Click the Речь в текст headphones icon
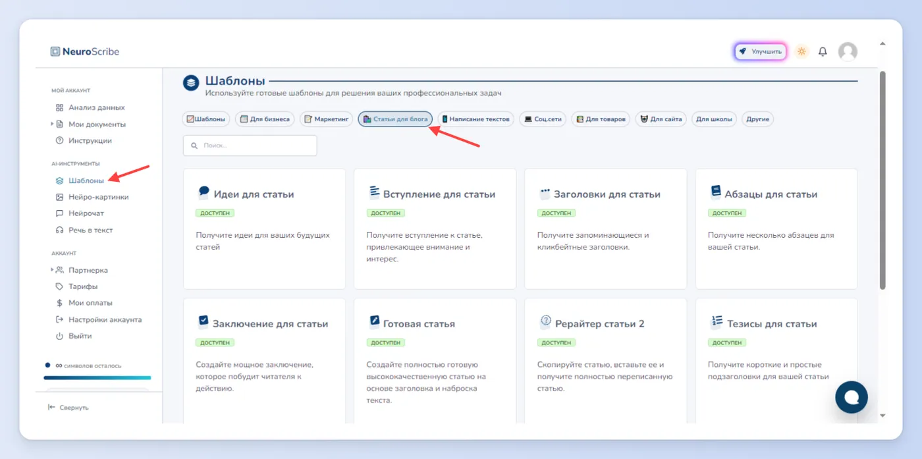This screenshot has width=922, height=459. 59,230
